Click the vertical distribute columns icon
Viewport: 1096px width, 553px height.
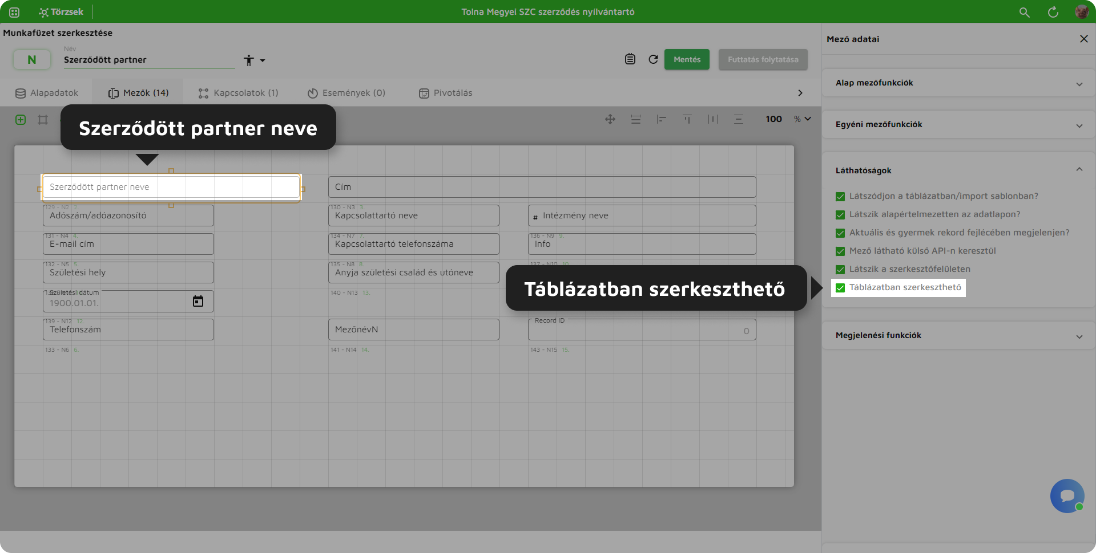pyautogui.click(x=713, y=119)
